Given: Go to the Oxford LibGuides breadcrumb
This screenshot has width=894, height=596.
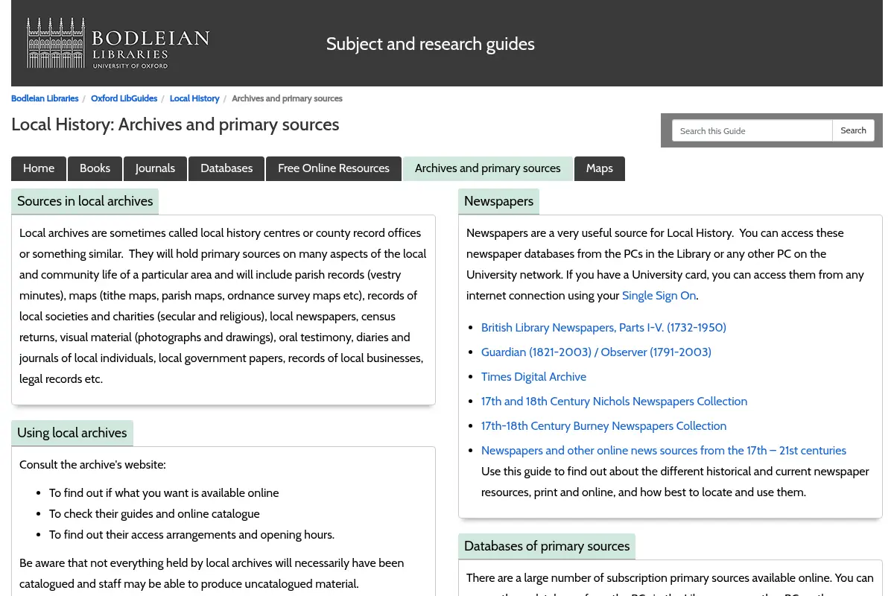Looking at the screenshot, I should pyautogui.click(x=124, y=98).
